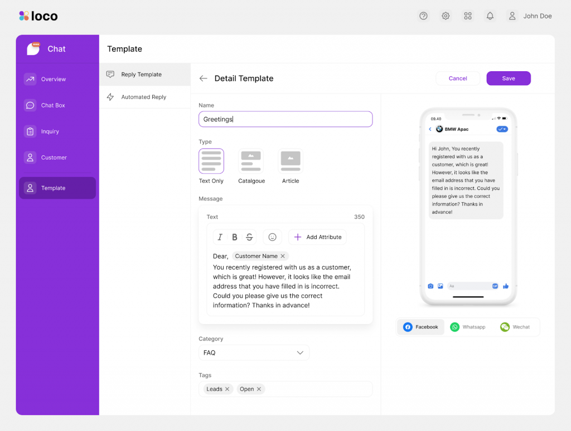The width and height of the screenshot is (571, 431).
Task: Apply bold formatting in message editor
Action: point(235,237)
